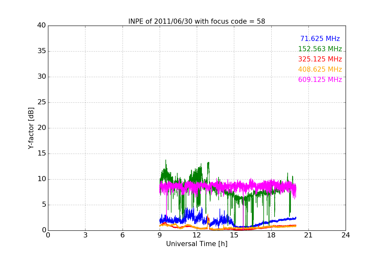Click the plot title INPE of 2011/06/30
This screenshot has height=256, width=384.
point(196,21)
